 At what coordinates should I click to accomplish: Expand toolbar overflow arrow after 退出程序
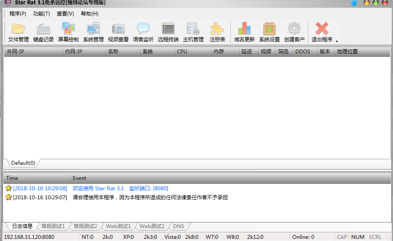click(x=337, y=41)
